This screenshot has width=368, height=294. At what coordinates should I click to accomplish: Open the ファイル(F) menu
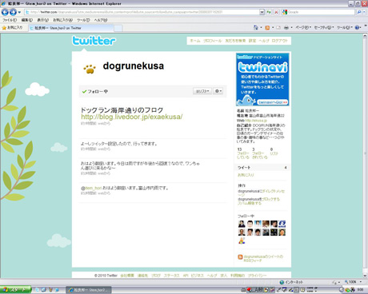point(10,20)
